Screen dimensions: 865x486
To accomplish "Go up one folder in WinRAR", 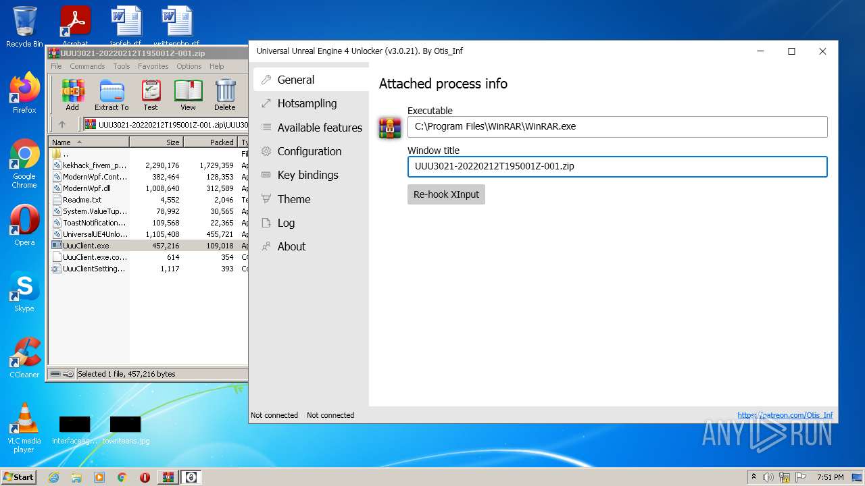I will (x=62, y=124).
